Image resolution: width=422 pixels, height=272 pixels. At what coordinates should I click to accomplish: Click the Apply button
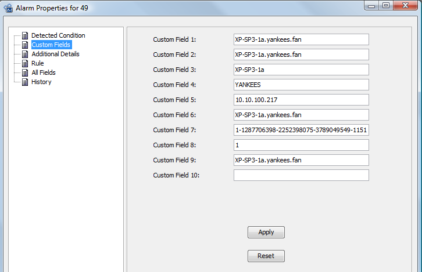(x=266, y=232)
